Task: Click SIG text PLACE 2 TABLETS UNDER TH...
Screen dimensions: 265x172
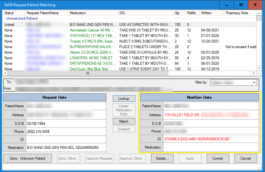Action: [x=144, y=47]
